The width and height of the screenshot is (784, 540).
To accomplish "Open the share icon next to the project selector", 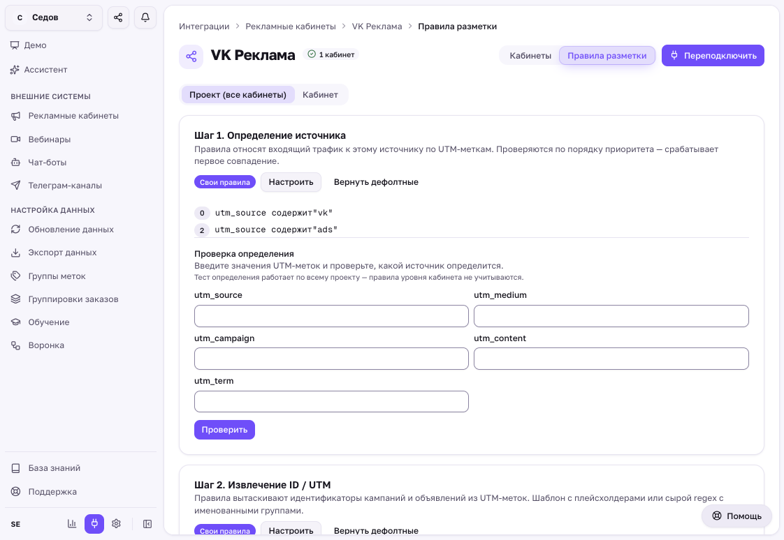I will pos(118,17).
